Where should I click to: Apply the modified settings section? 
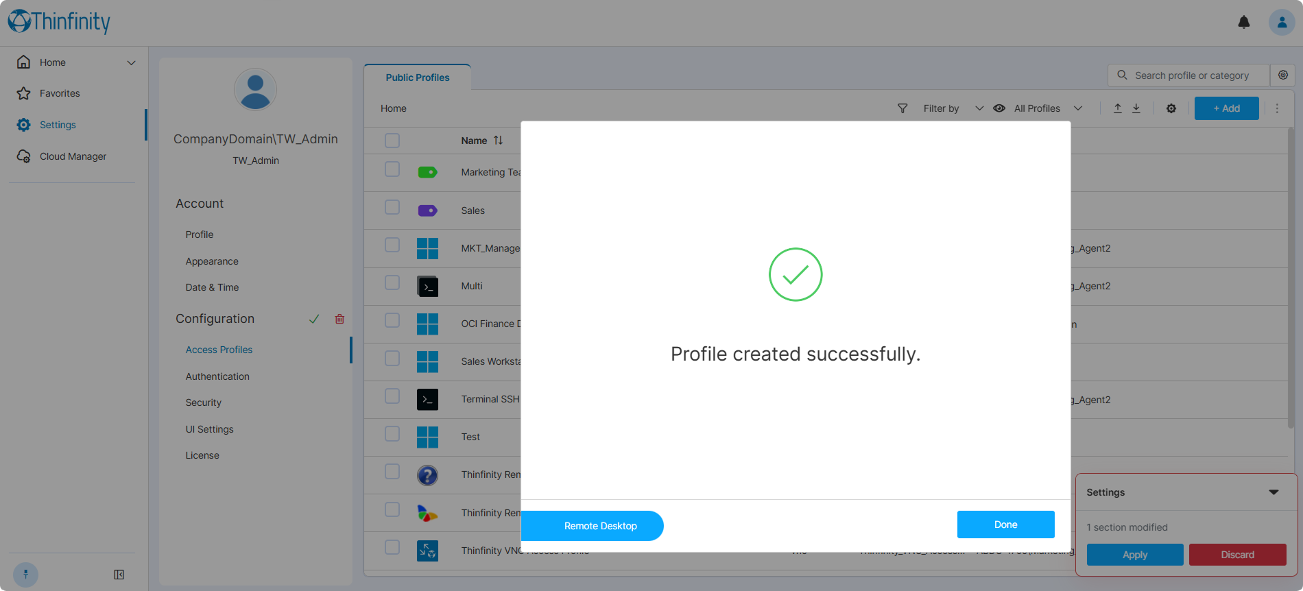[x=1135, y=555]
